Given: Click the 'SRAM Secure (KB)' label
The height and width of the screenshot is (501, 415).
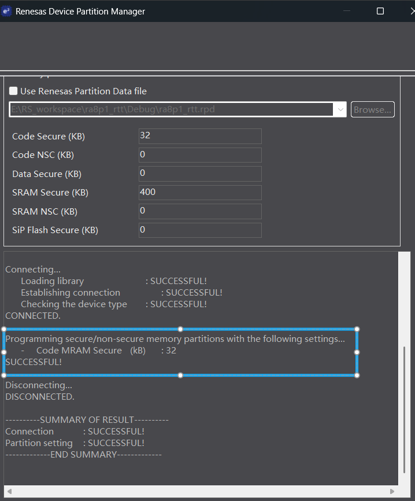Looking at the screenshot, I should (x=50, y=193).
